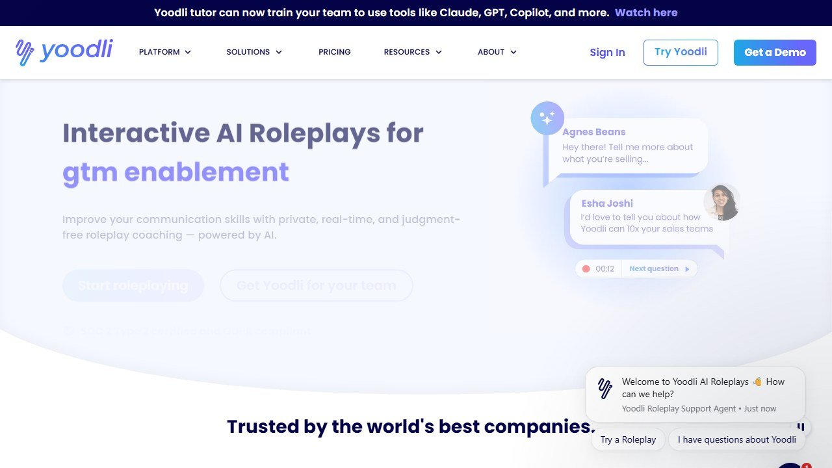The height and width of the screenshot is (468, 832).
Task: Expand the Platform menu chevron
Action: tap(188, 52)
